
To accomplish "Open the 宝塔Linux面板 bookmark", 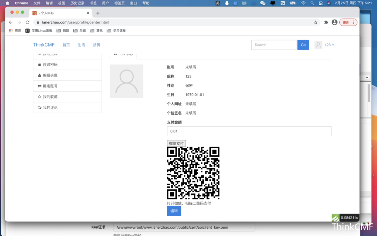I will [39, 30].
